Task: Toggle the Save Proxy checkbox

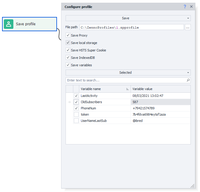Action: coord(68,35)
